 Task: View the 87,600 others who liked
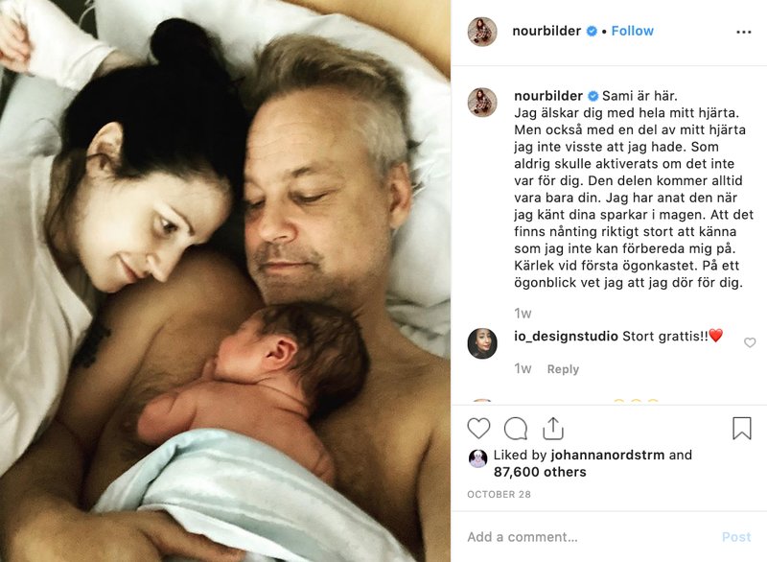(540, 472)
